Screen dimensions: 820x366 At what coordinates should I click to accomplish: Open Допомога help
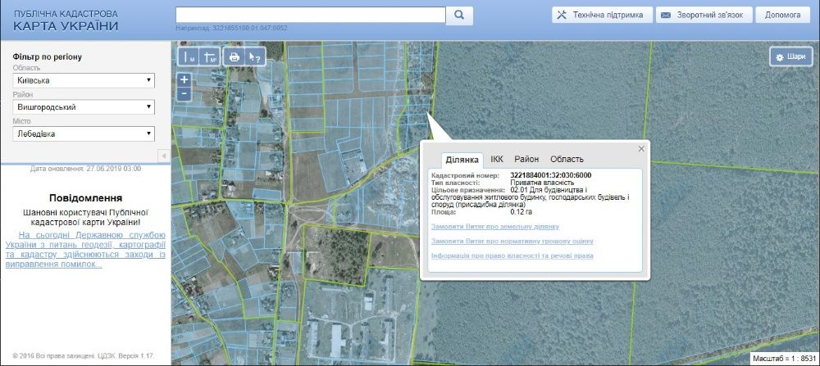click(x=783, y=15)
